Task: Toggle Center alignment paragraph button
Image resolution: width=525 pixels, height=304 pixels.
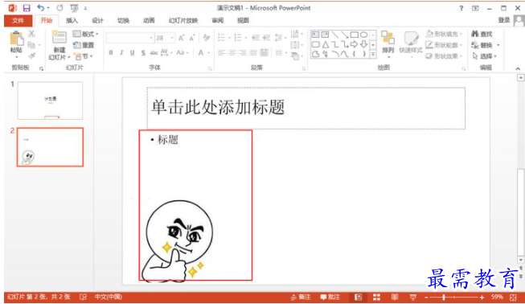Action: 232,52
